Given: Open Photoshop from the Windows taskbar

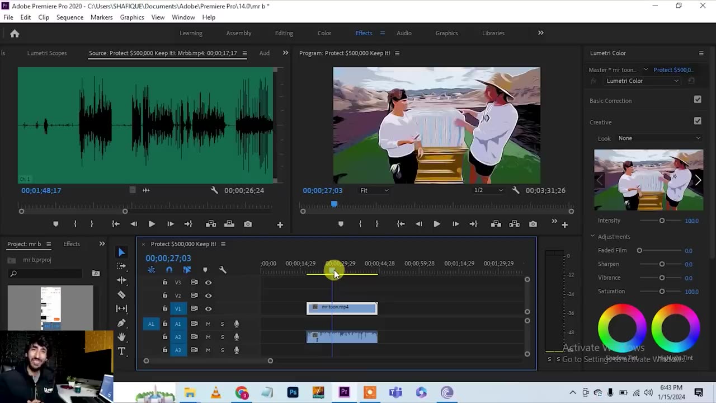Looking at the screenshot, I should 293,392.
